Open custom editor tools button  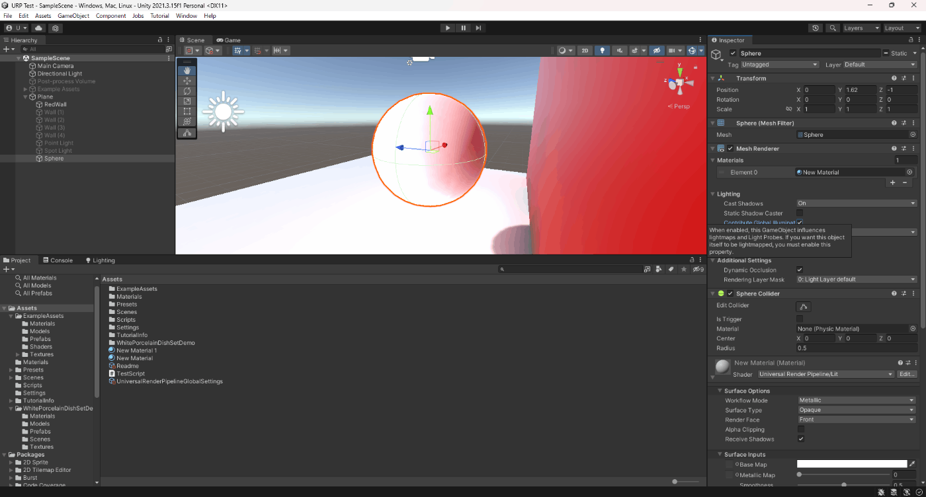[x=187, y=133]
